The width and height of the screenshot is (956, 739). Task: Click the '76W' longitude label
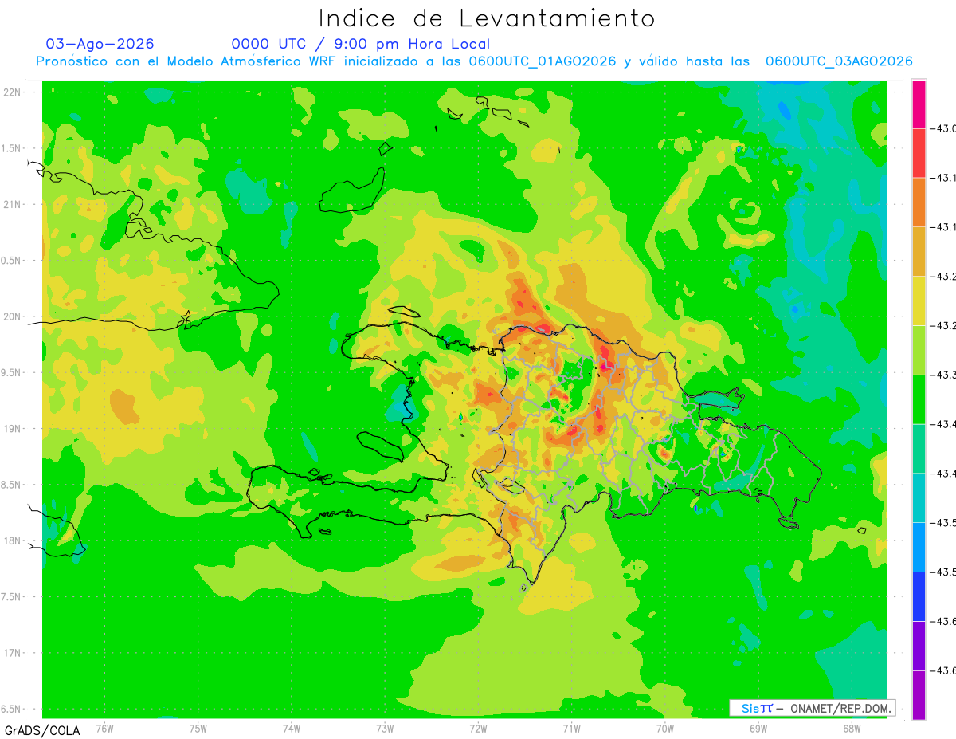pyautogui.click(x=104, y=728)
